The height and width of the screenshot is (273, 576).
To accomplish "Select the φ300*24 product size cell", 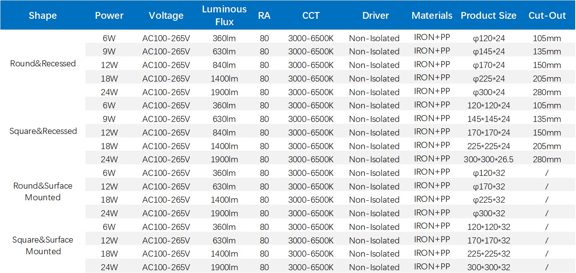I will pos(488,92).
